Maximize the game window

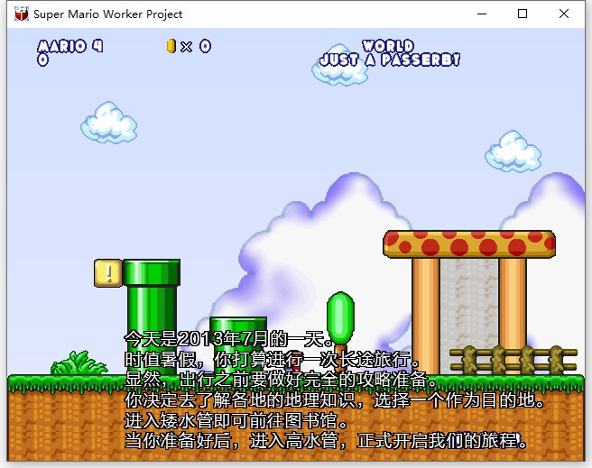click(x=523, y=14)
